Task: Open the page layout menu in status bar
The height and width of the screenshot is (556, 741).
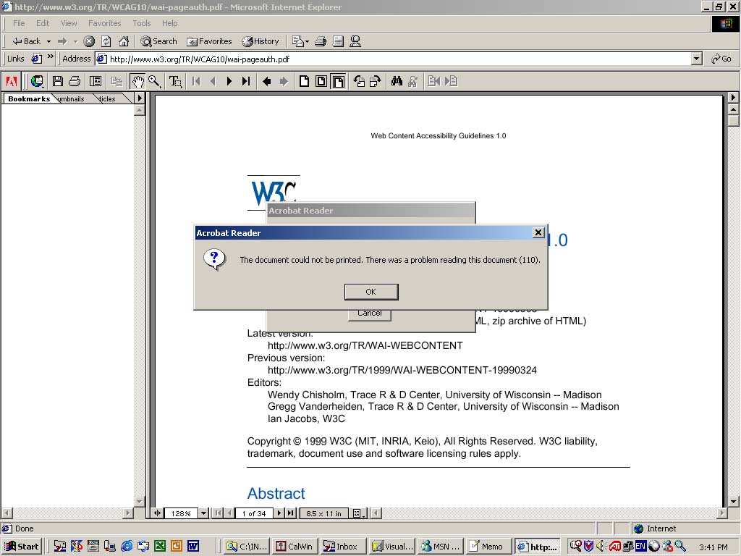Action: (x=358, y=513)
